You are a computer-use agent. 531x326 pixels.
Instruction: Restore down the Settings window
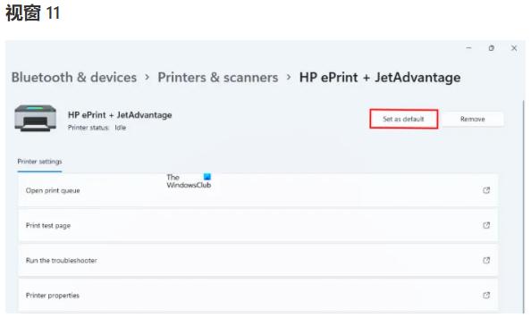(492, 48)
